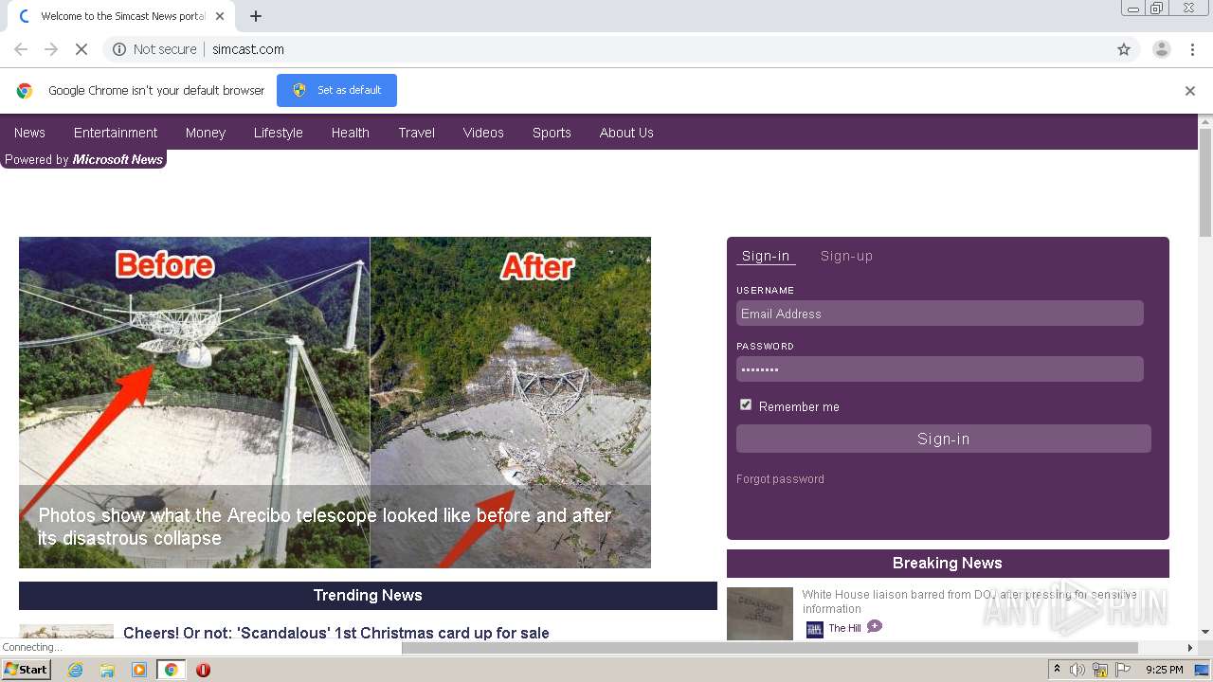Follow the Powered by Microsoft News link
Viewport: 1213px width, 682px height.
[x=83, y=159]
